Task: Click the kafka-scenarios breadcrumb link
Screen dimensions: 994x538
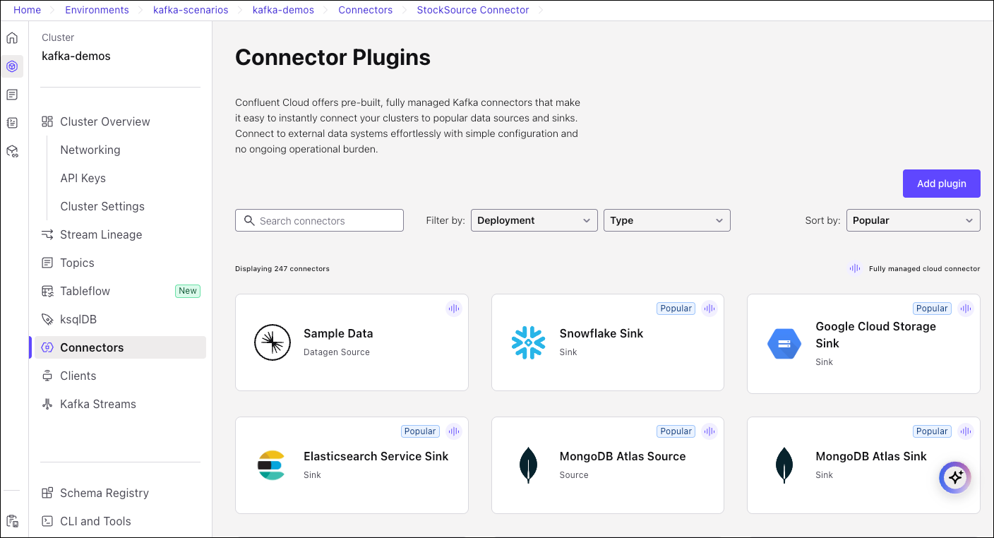Action: tap(191, 10)
